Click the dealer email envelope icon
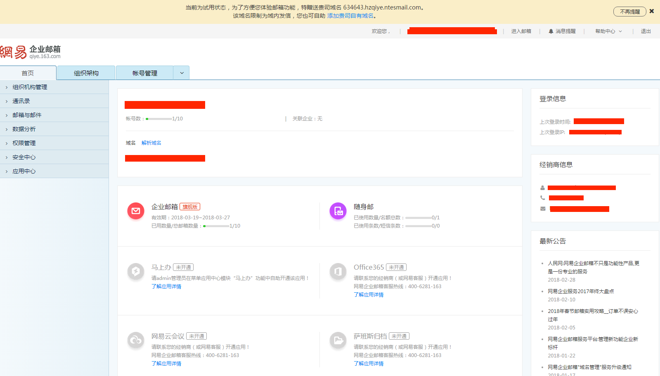The width and height of the screenshot is (660, 376). point(542,209)
